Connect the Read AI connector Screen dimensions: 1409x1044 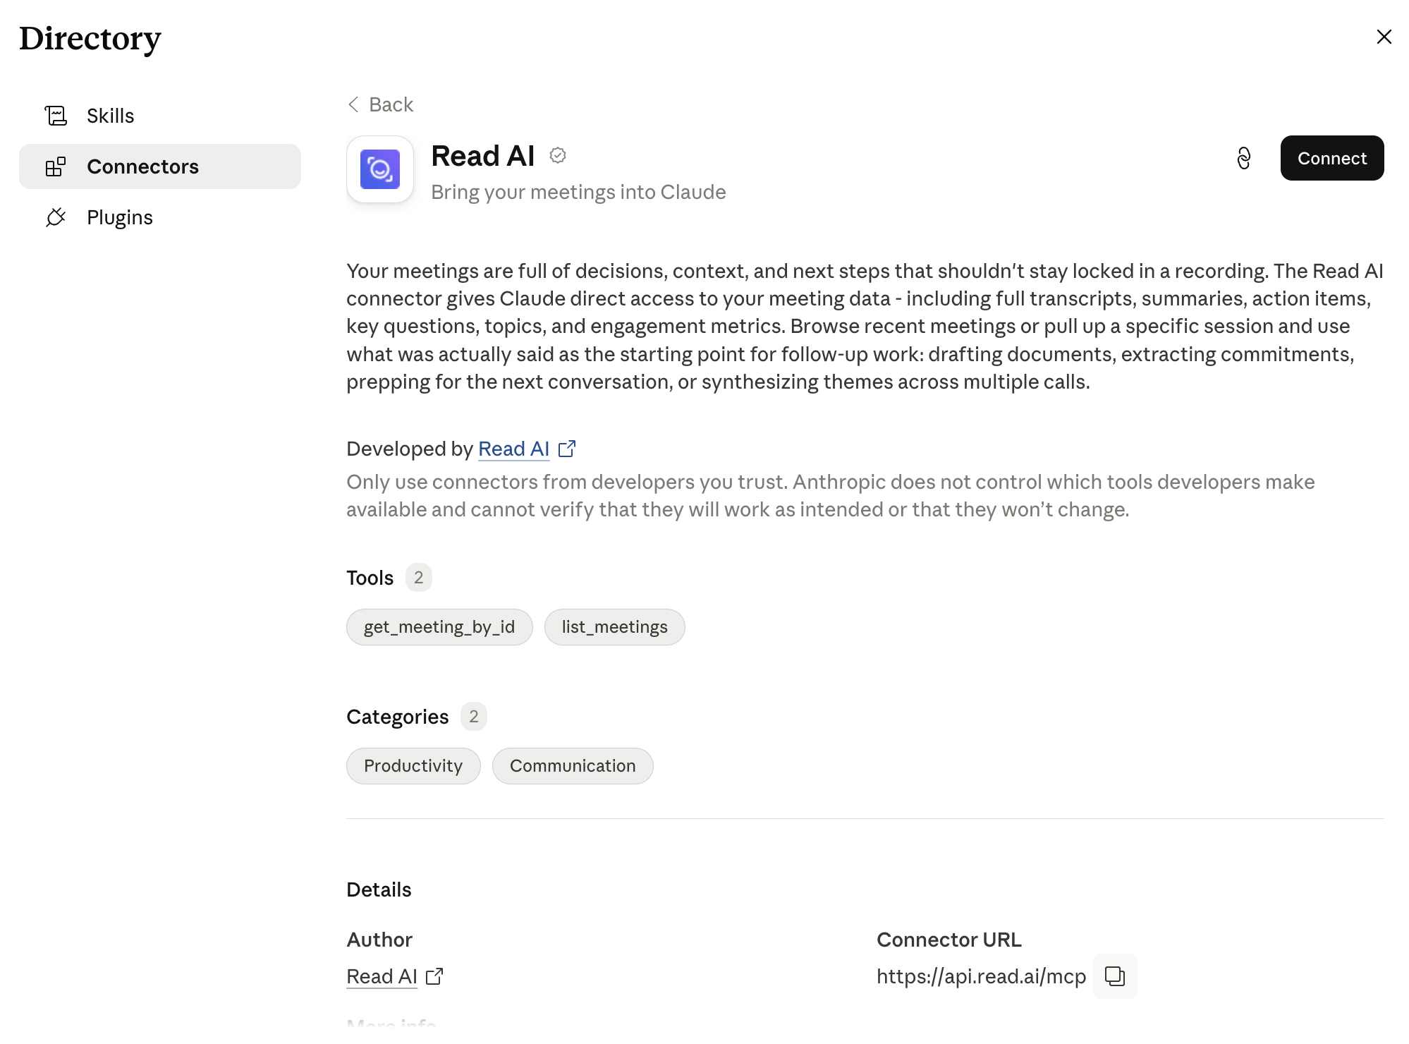1332,158
